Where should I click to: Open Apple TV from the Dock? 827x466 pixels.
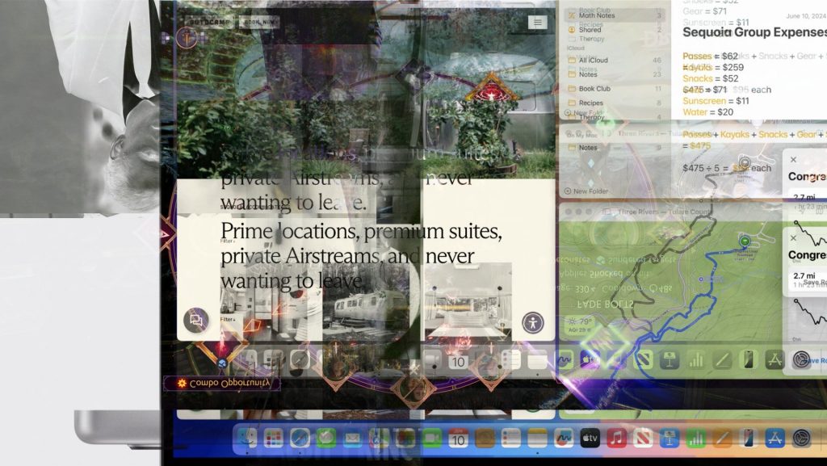click(590, 439)
